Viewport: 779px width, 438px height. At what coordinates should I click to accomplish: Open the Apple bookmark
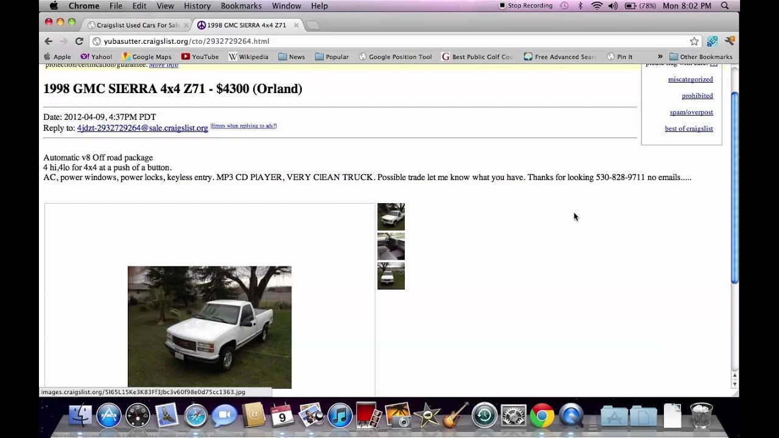click(x=58, y=57)
